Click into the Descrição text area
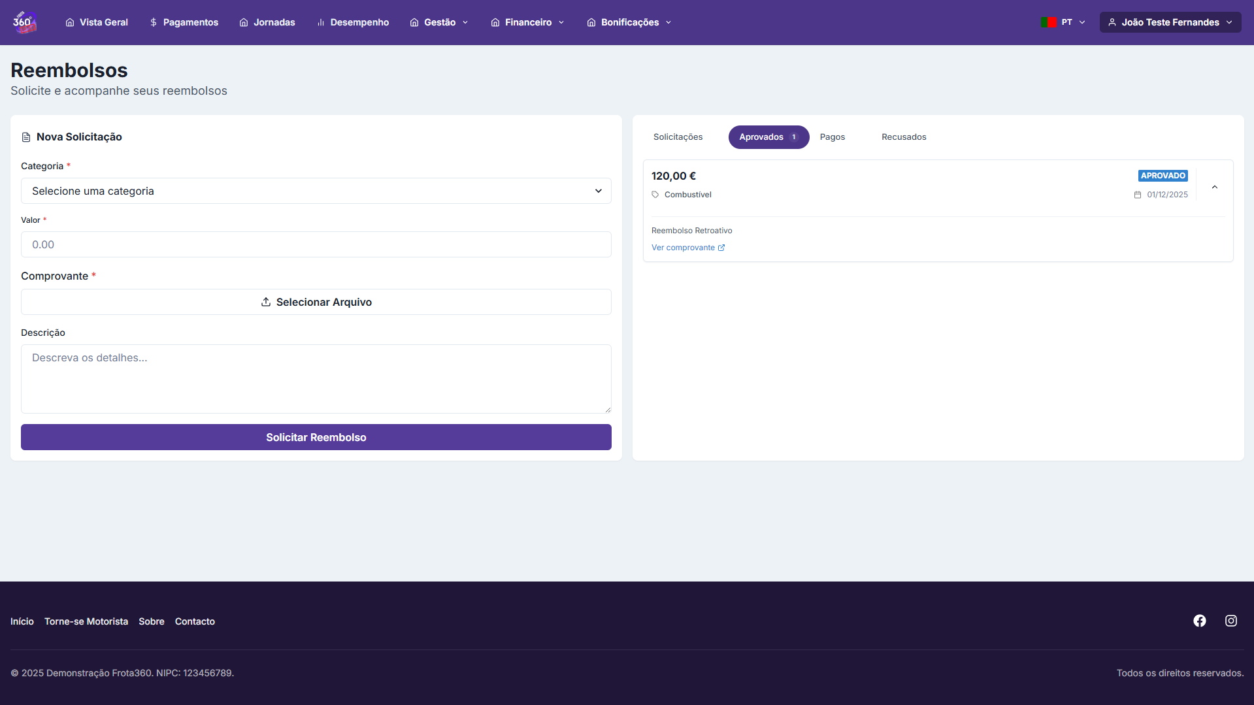The width and height of the screenshot is (1254, 705). click(x=316, y=379)
